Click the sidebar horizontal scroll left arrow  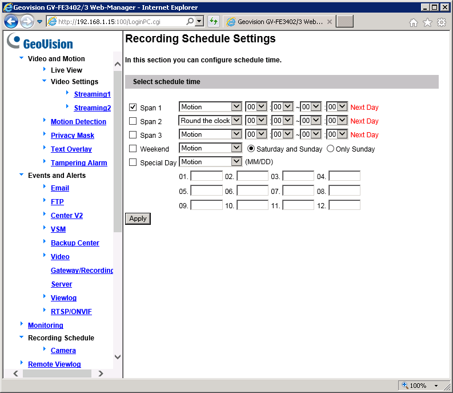coord(16,374)
